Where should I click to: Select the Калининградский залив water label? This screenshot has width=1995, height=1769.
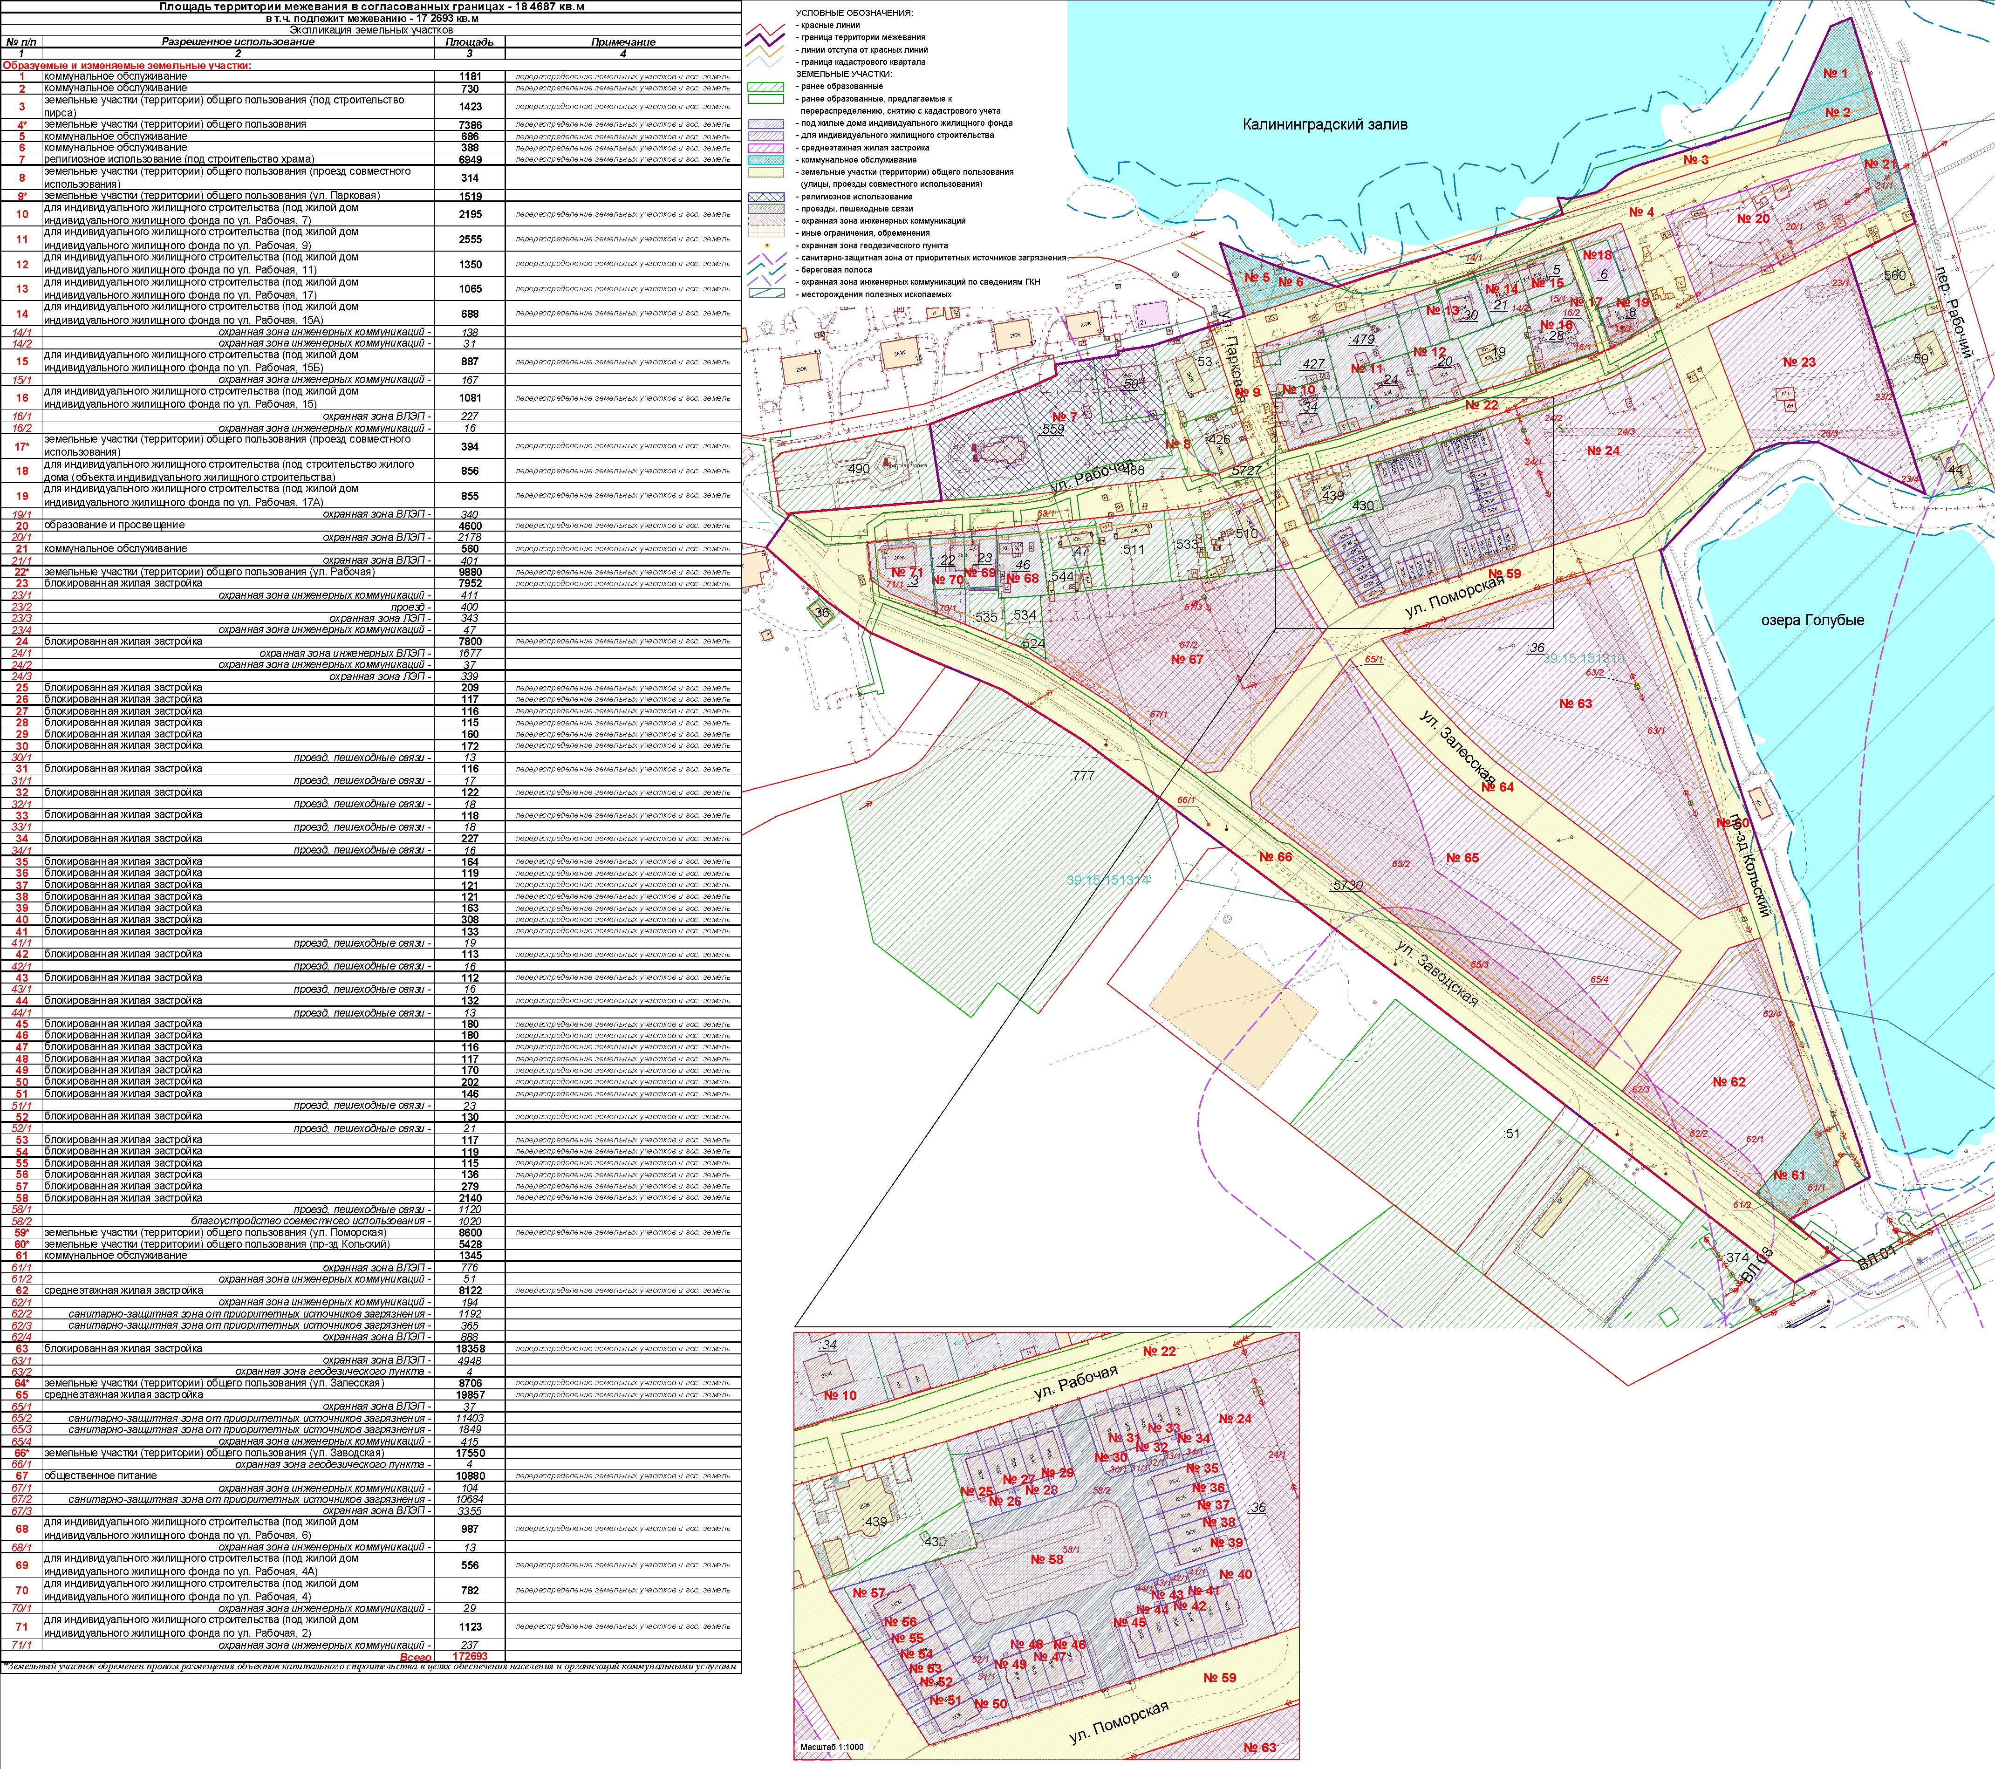click(1325, 124)
